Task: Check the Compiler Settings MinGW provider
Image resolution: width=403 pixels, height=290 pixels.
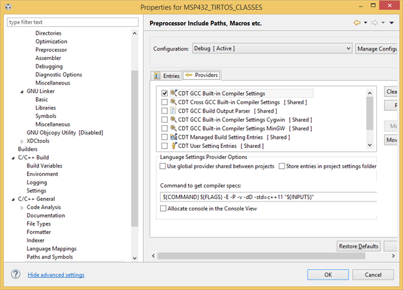Action: [x=165, y=128]
